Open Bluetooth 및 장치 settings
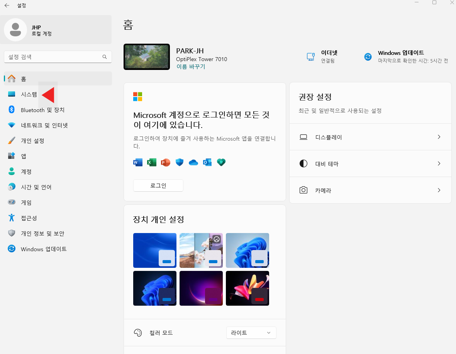 (58, 110)
